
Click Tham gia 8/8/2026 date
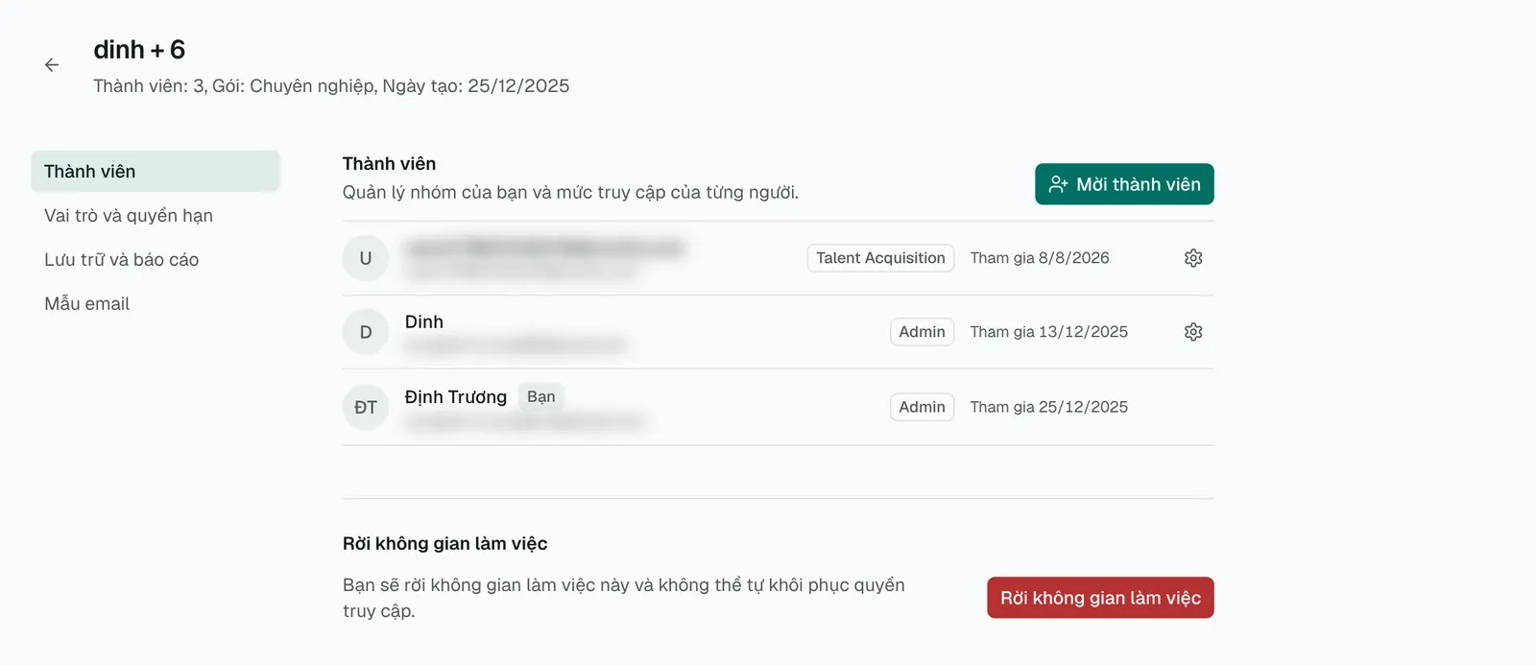click(x=1040, y=258)
